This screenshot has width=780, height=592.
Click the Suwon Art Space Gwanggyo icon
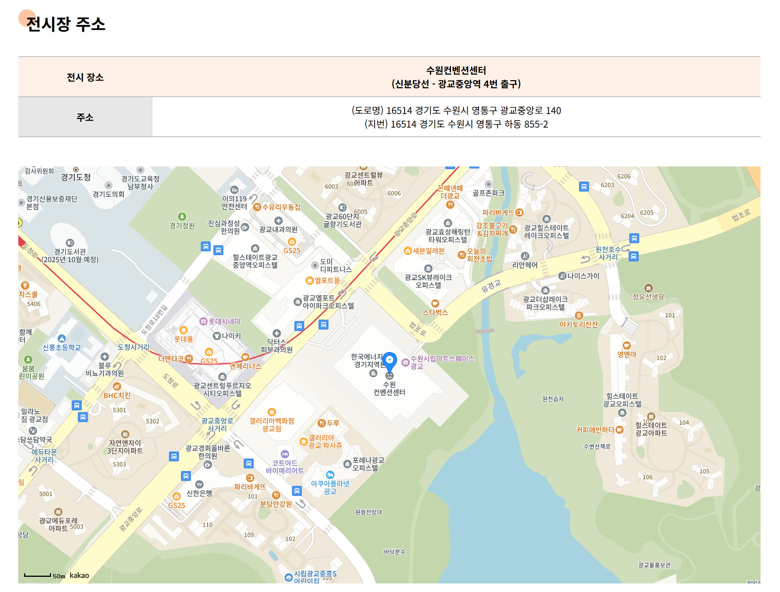click(405, 362)
